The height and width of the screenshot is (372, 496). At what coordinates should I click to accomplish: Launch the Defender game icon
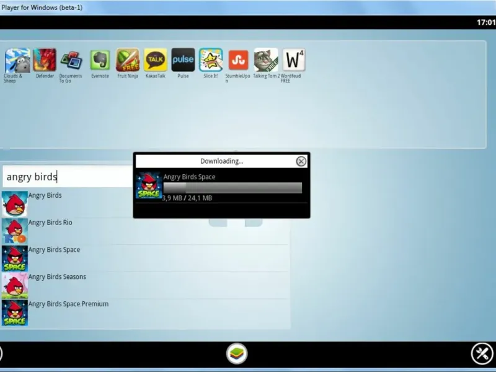tap(45, 60)
